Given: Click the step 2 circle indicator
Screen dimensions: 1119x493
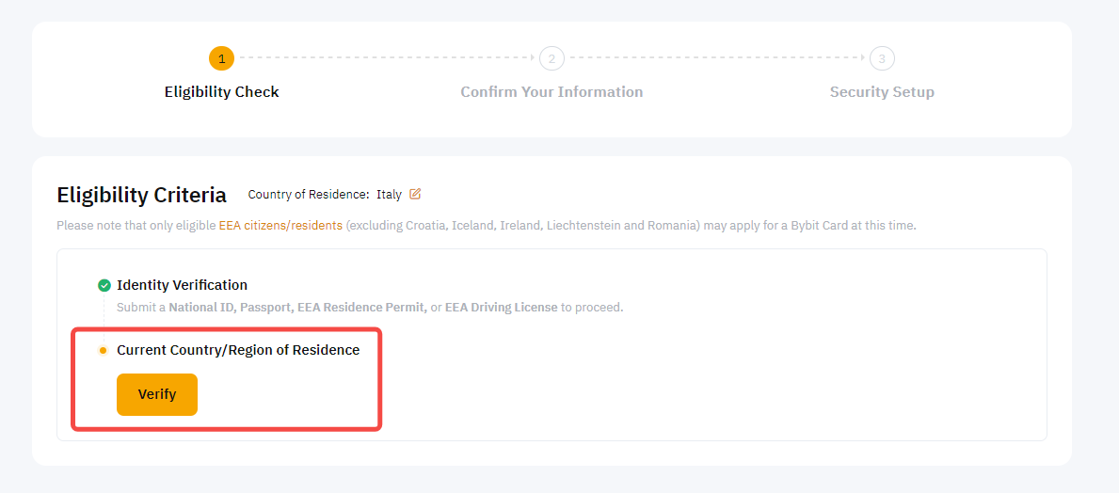Looking at the screenshot, I should (x=552, y=58).
